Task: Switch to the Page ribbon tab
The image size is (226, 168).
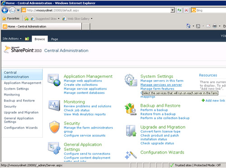Action: coord(55,39)
